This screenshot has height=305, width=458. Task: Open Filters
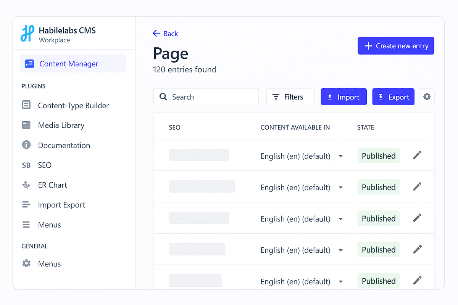pos(290,97)
